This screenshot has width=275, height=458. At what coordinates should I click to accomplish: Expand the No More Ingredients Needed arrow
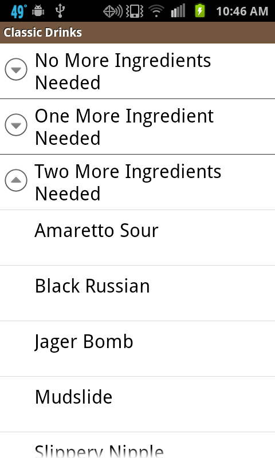click(16, 69)
